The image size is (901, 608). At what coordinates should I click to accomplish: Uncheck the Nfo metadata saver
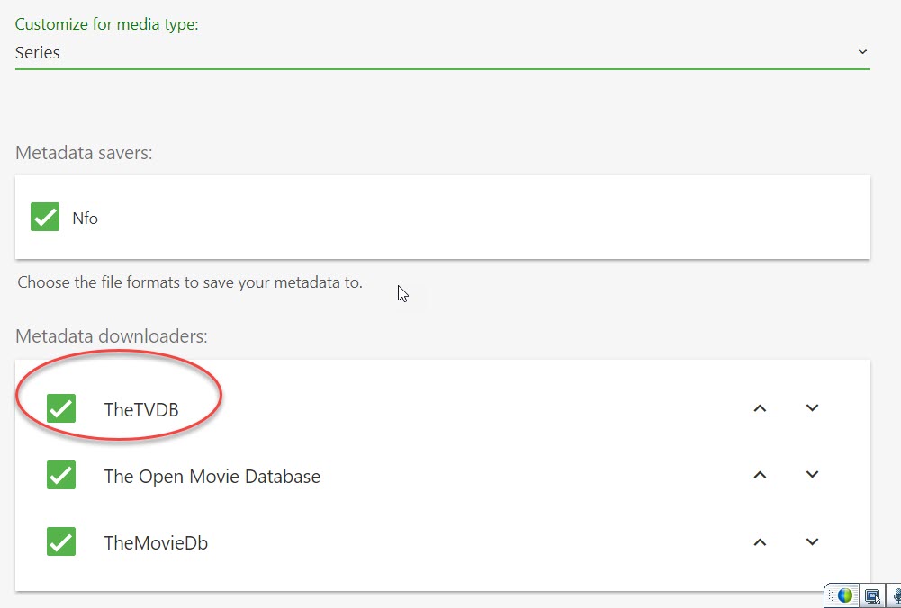[45, 217]
